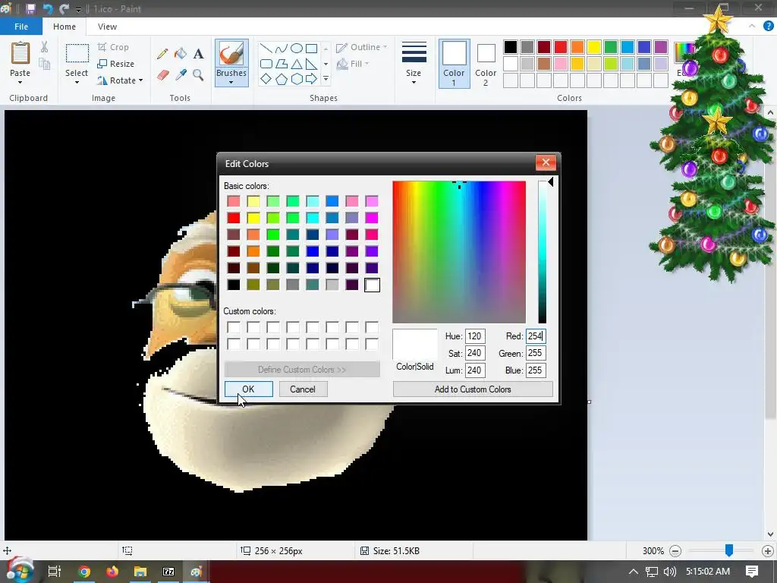The image size is (777, 583).
Task: Choose the Oval shape
Action: pyautogui.click(x=297, y=48)
